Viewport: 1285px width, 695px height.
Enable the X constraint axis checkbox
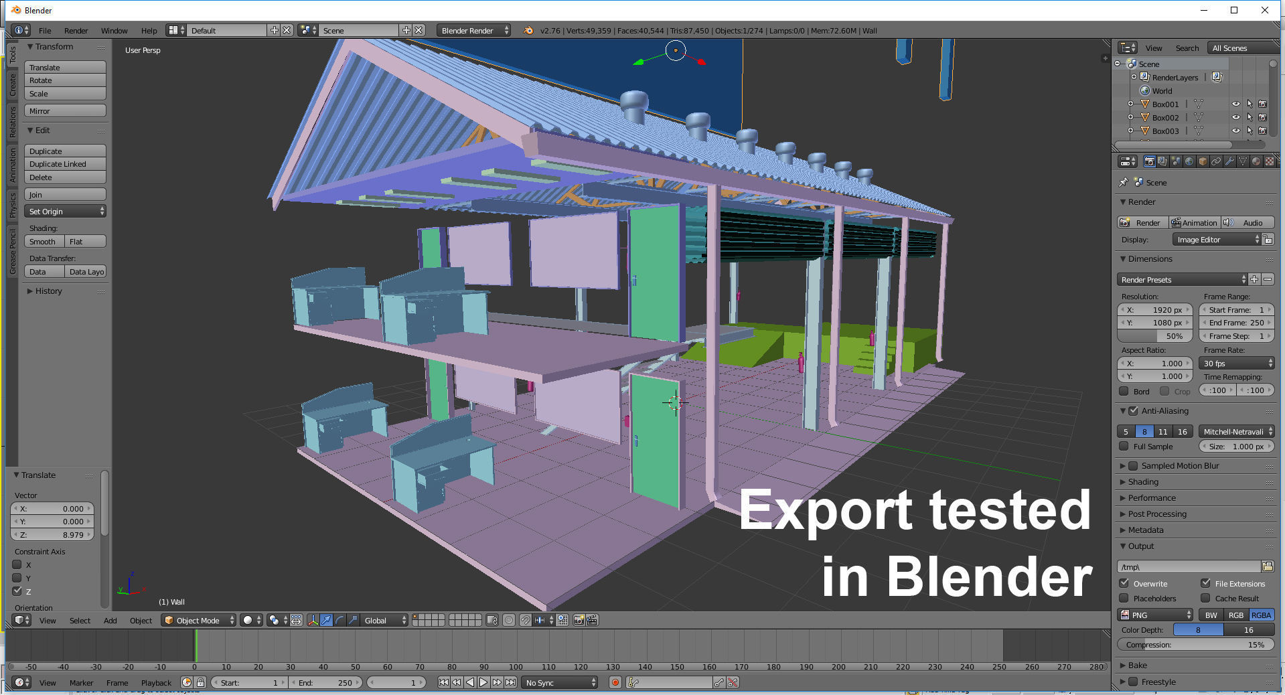point(17,564)
